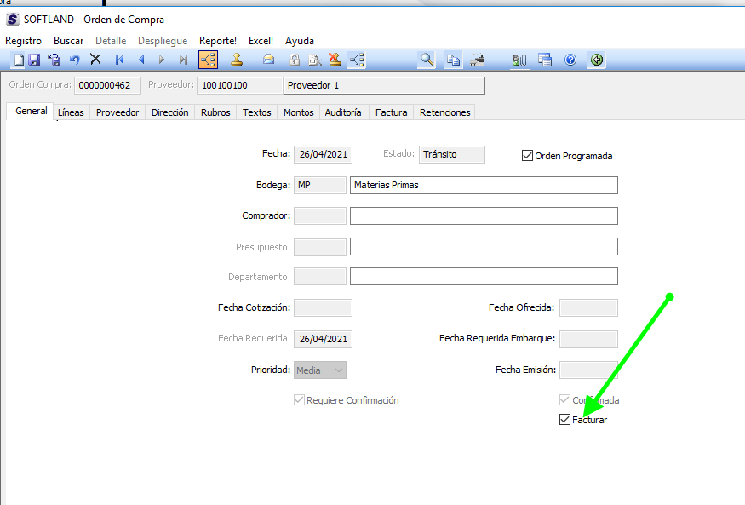
Task: Toggle the Requiere Confirmación checkbox
Action: pyautogui.click(x=299, y=400)
